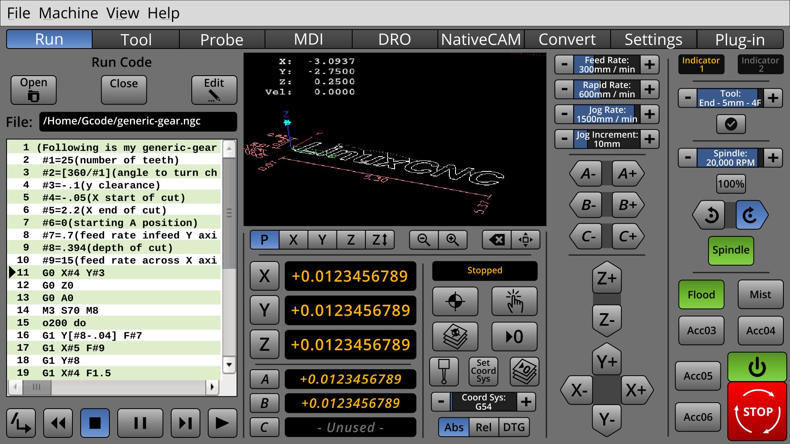This screenshot has width=790, height=444.
Task: Select the Z rotate view button
Action: tap(380, 240)
